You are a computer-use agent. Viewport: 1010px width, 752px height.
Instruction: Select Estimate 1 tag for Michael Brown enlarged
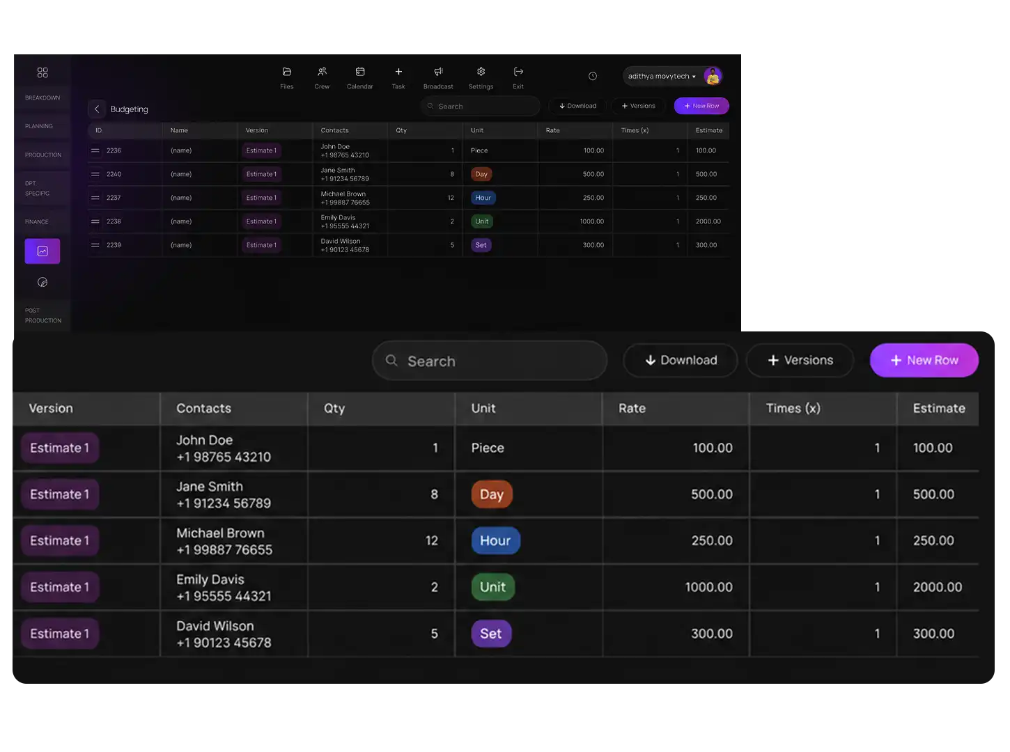pyautogui.click(x=60, y=540)
